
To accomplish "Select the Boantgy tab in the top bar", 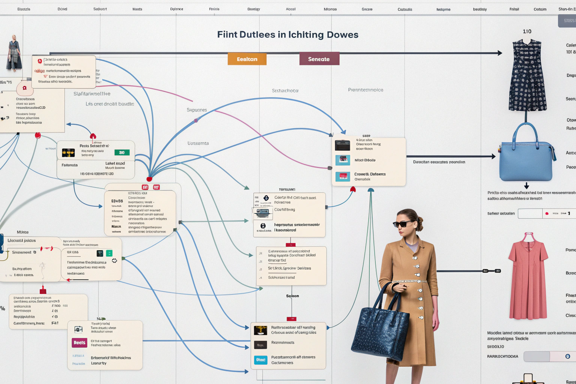I will pyautogui.click(x=253, y=9).
